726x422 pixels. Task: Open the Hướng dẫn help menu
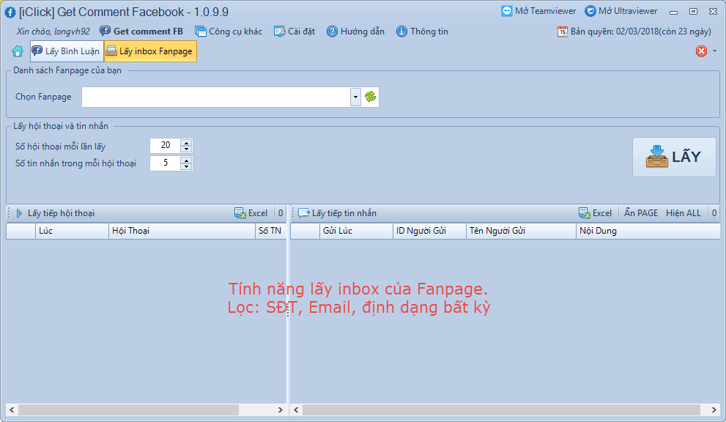[355, 31]
